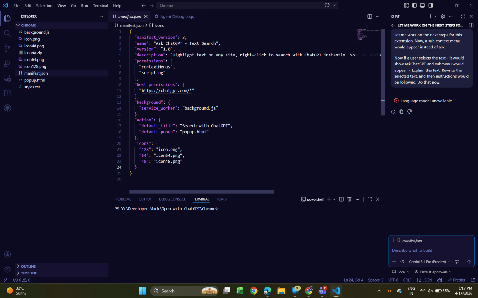
Task: Open the Search view in activity bar
Action: coord(7,33)
